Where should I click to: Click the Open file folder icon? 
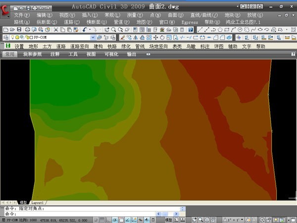pyautogui.click(x=11, y=30)
